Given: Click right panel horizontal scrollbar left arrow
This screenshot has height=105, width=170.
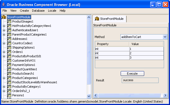Looking at the screenshot, I should coord(96,95).
